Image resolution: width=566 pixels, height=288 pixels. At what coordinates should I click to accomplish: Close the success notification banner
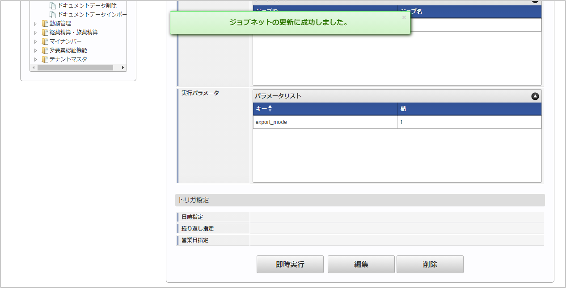pos(404,17)
